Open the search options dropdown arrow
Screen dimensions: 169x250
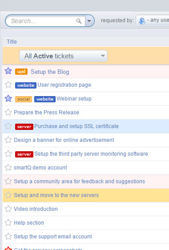pyautogui.click(x=89, y=21)
